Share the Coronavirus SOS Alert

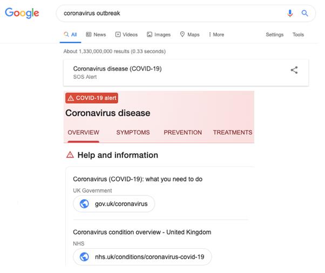pos(294,70)
